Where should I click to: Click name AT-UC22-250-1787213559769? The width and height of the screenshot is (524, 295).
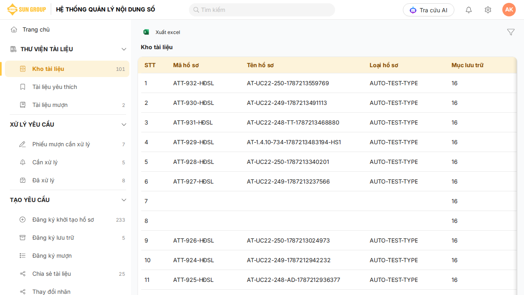coord(288,83)
